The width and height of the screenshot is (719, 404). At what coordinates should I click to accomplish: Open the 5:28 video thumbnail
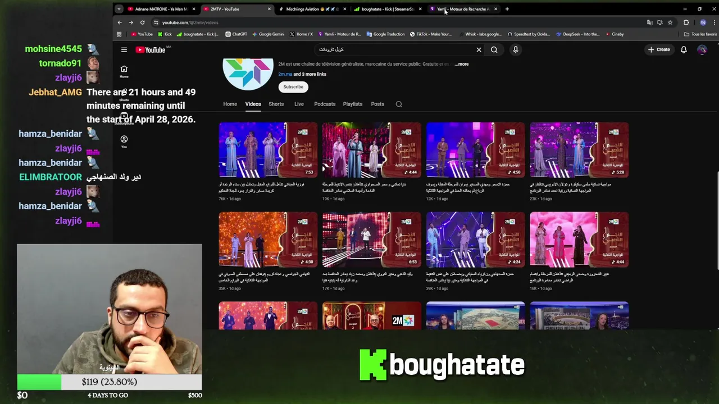tap(579, 150)
